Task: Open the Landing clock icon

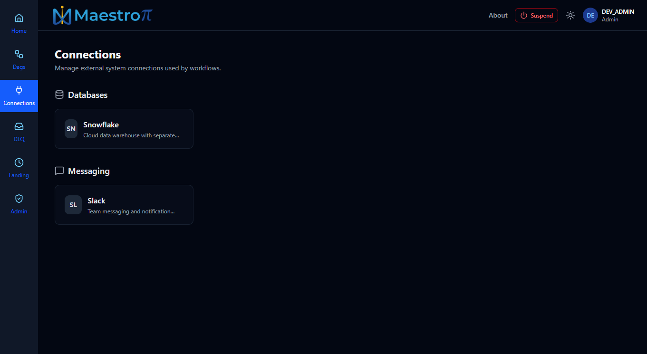Action: pyautogui.click(x=19, y=163)
